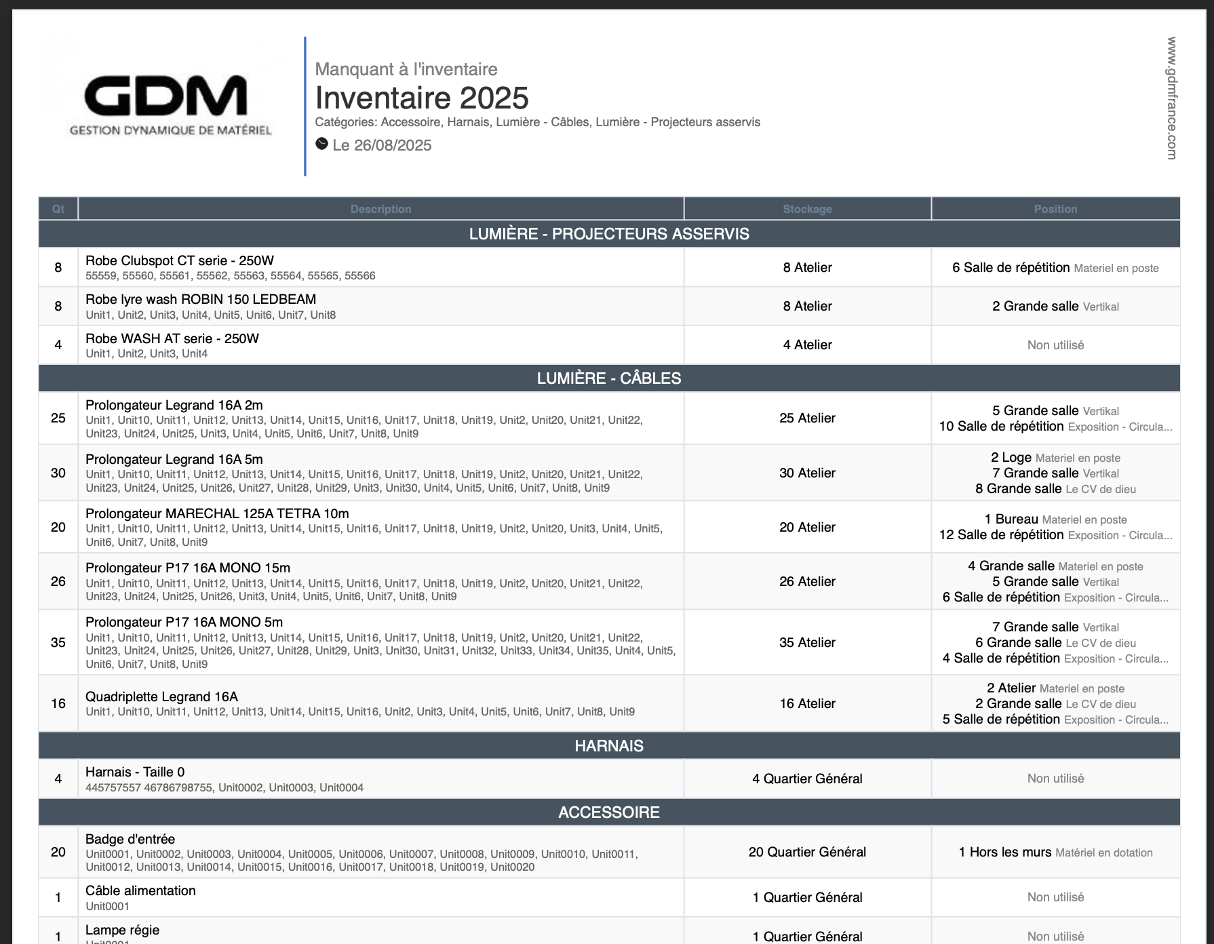Select the Lumière - Projecteurs Asservis section header
The image size is (1214, 944).
pyautogui.click(x=609, y=234)
